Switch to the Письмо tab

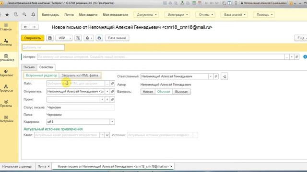coord(29,67)
